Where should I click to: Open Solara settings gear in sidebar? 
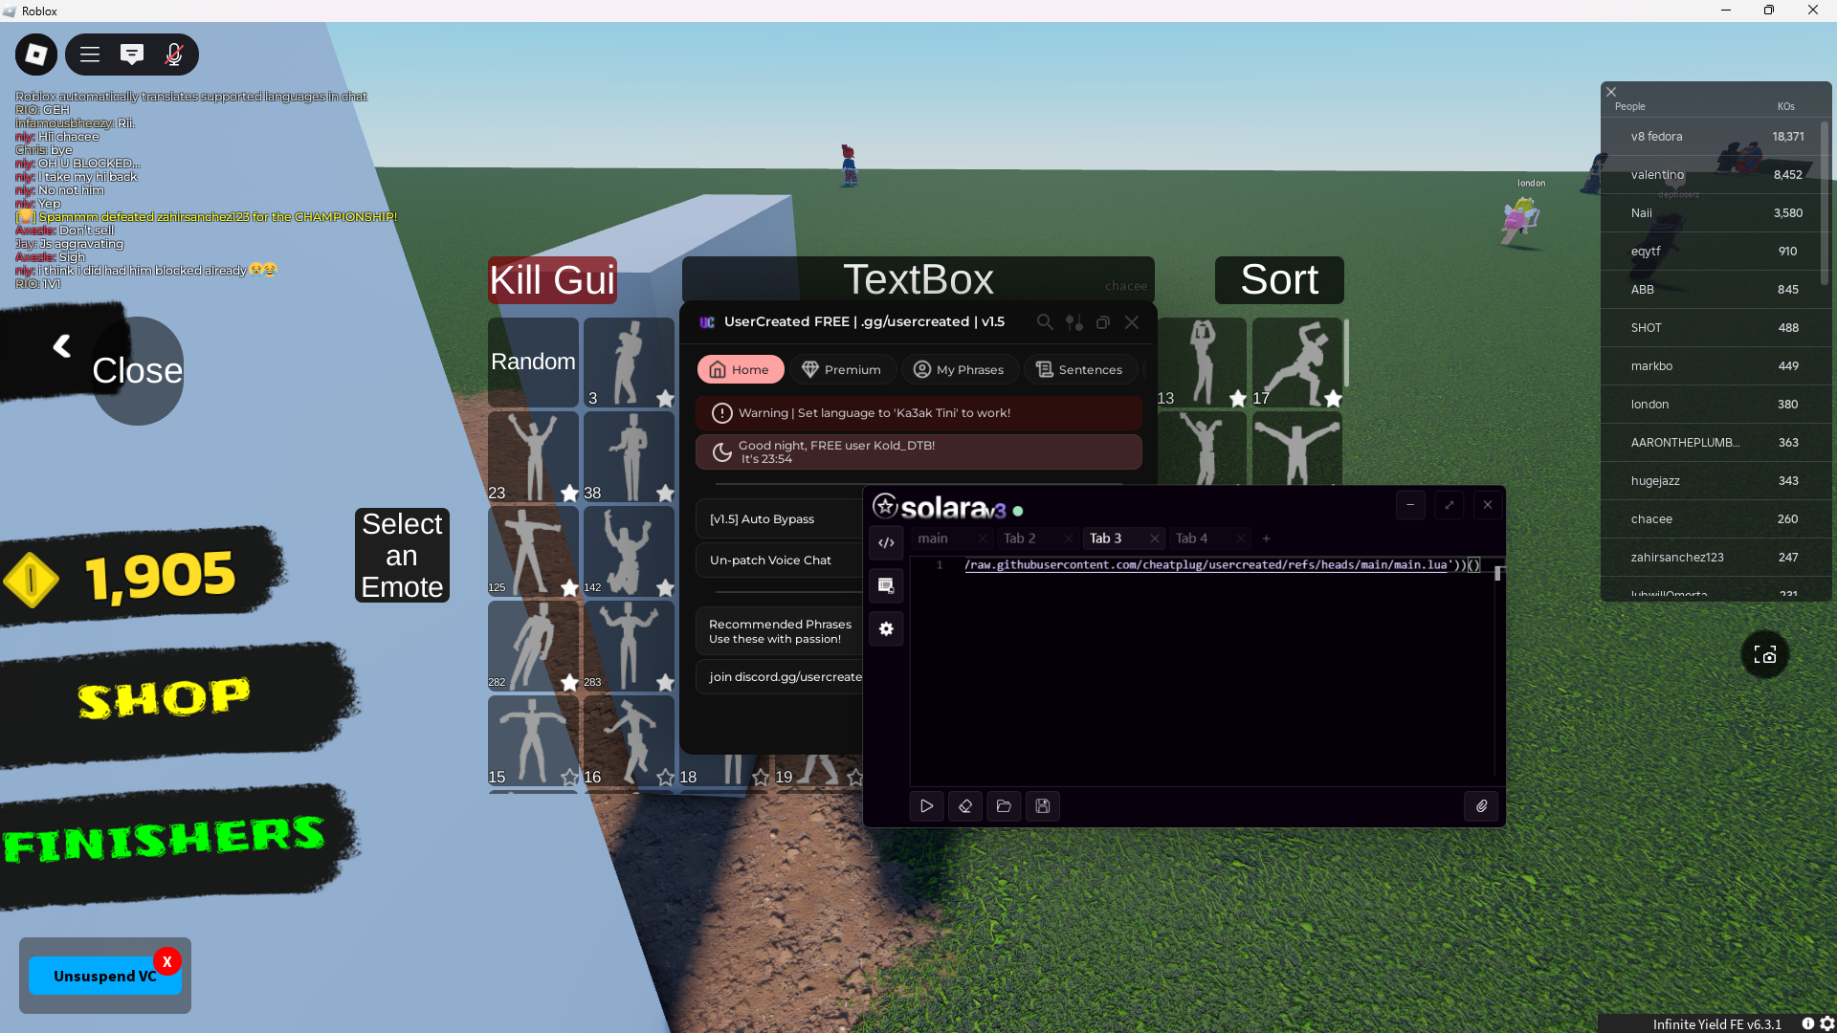coord(886,629)
